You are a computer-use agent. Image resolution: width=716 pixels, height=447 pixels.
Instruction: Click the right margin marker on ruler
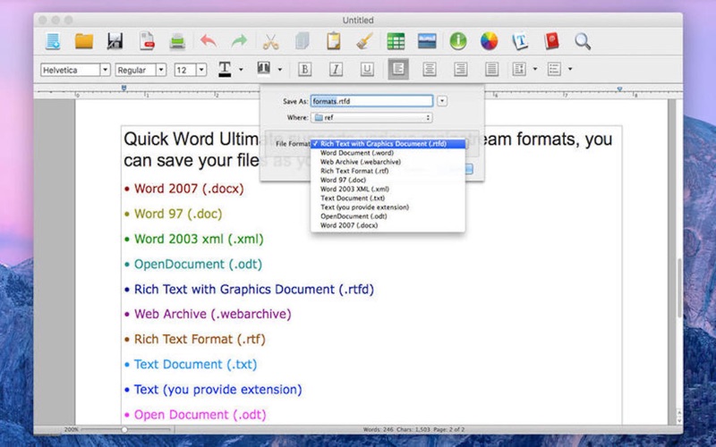click(x=619, y=89)
